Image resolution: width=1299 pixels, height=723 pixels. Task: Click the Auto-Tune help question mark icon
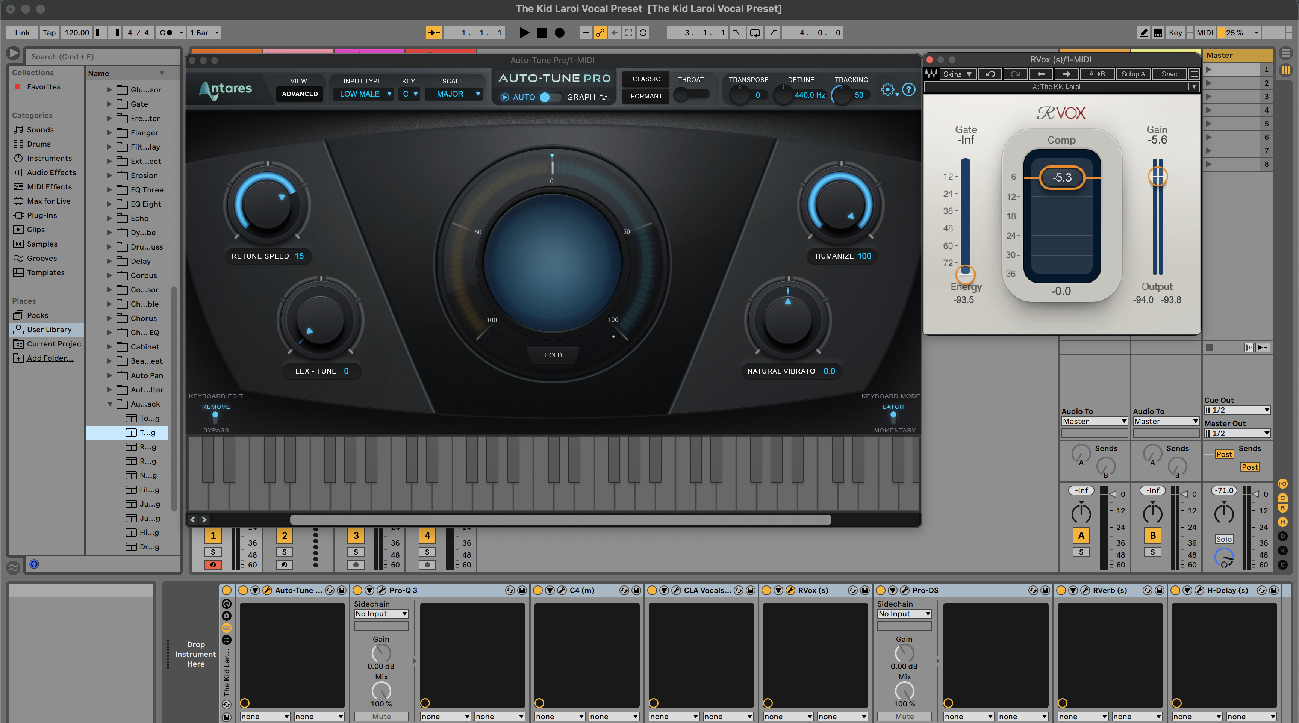point(909,90)
